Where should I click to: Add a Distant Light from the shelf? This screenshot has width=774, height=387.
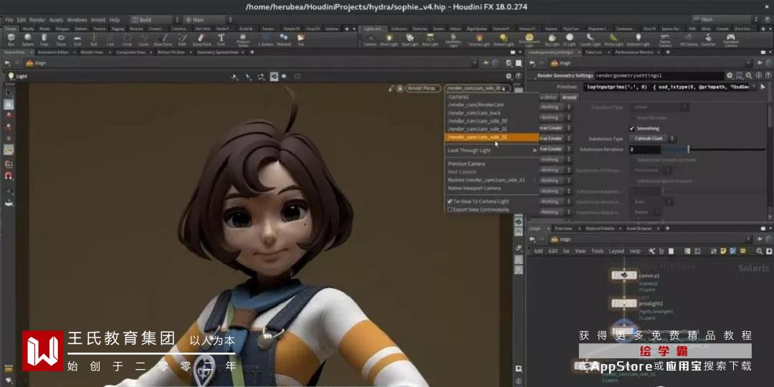point(504,39)
